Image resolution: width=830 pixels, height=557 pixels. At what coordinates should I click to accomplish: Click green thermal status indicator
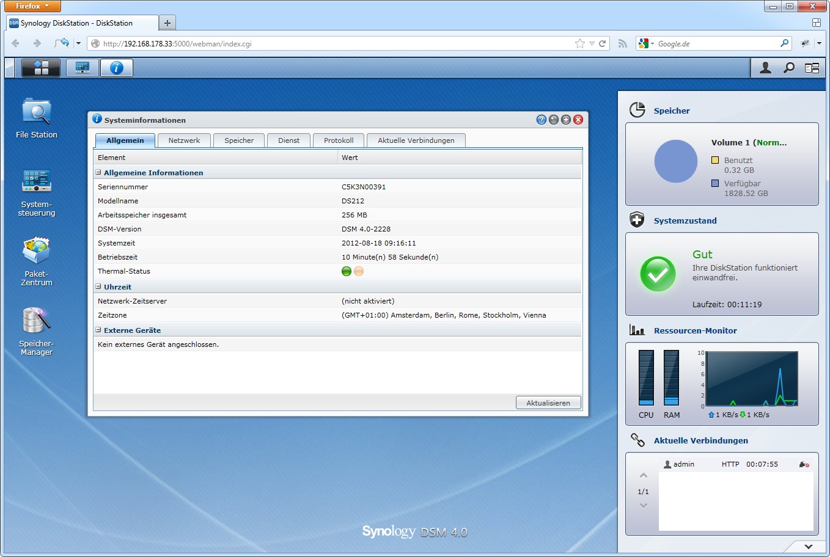[347, 271]
